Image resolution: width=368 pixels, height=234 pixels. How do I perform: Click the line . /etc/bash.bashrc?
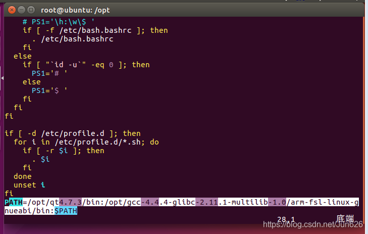coord(73,39)
